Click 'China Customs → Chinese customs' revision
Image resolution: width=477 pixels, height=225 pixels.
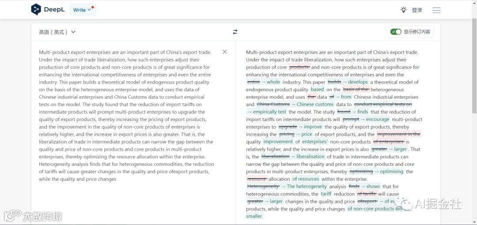click(295, 104)
